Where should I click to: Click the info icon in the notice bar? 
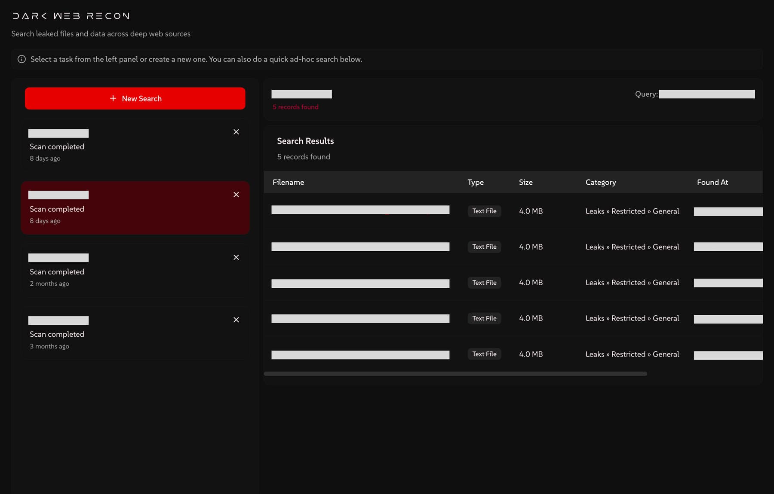point(21,59)
